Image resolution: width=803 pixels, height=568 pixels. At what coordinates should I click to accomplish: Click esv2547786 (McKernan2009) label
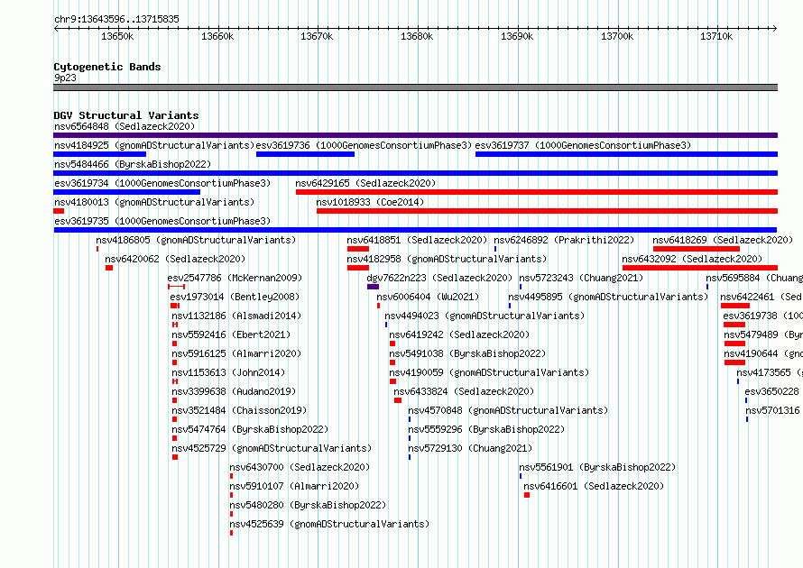pos(235,278)
